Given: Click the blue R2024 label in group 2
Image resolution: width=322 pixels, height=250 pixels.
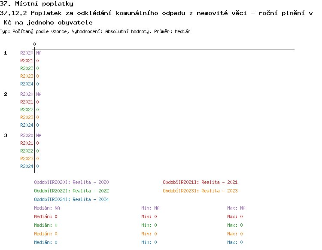Looking at the screenshot, I should coord(27,125).
